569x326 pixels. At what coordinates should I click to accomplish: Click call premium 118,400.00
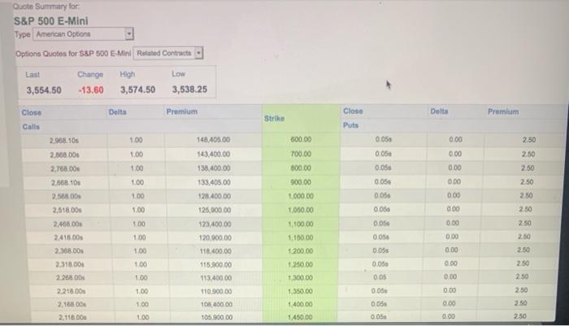[216, 251]
